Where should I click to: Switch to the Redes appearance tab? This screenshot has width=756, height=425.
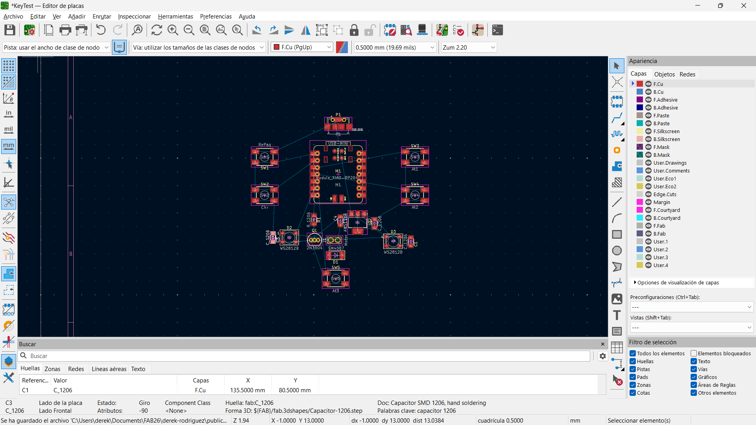click(x=687, y=74)
